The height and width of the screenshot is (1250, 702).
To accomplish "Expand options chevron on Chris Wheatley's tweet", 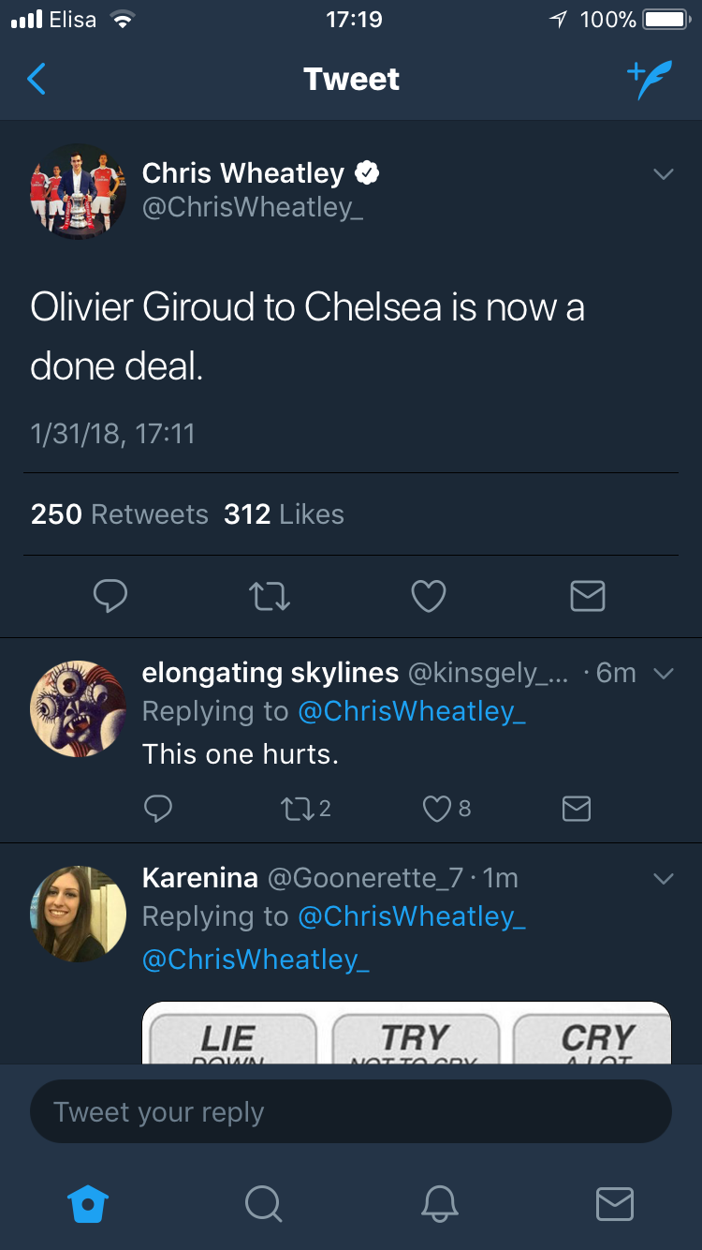I will 663,174.
